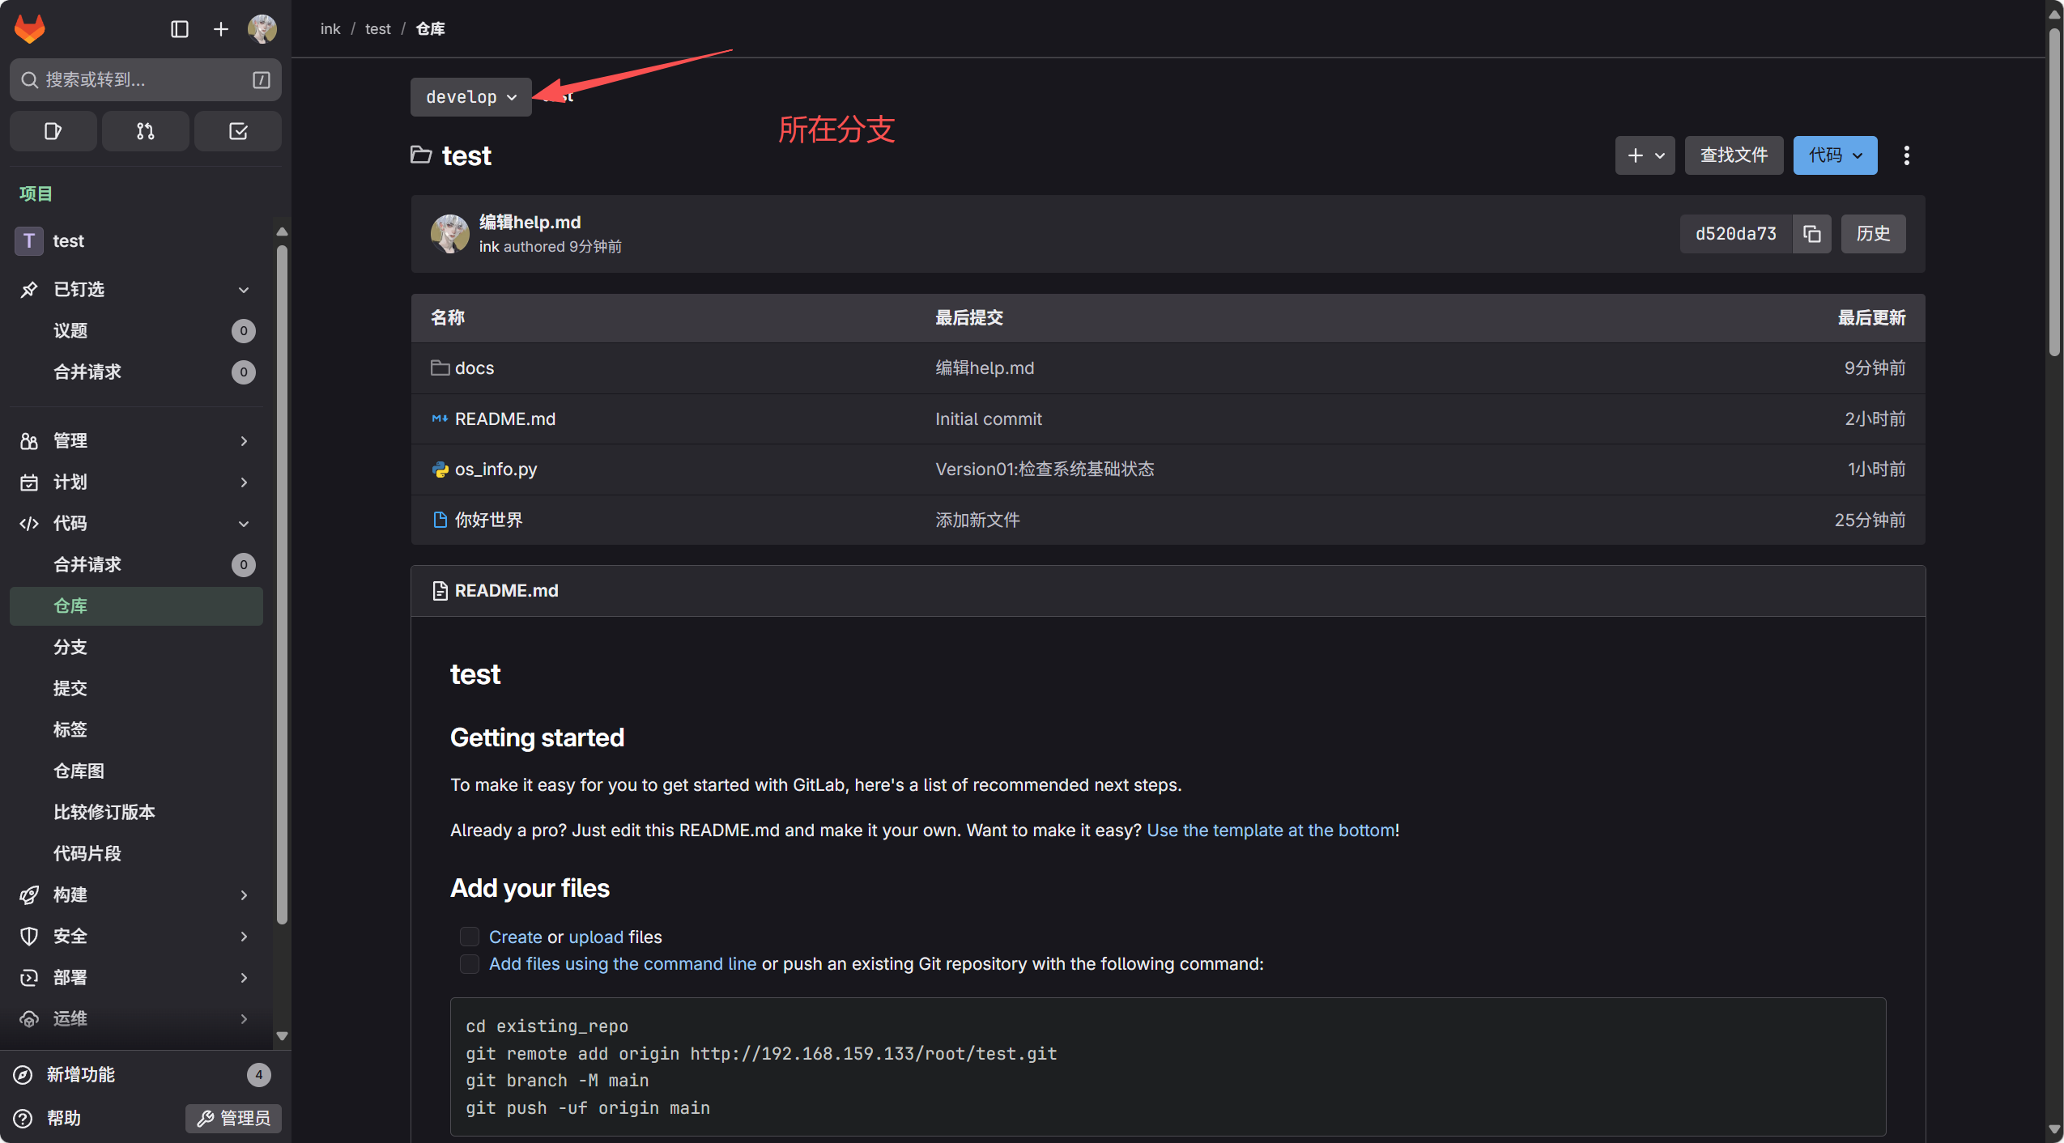Image resolution: width=2064 pixels, height=1143 pixels.
Task: Open the develop branch selector dropdown
Action: point(470,97)
